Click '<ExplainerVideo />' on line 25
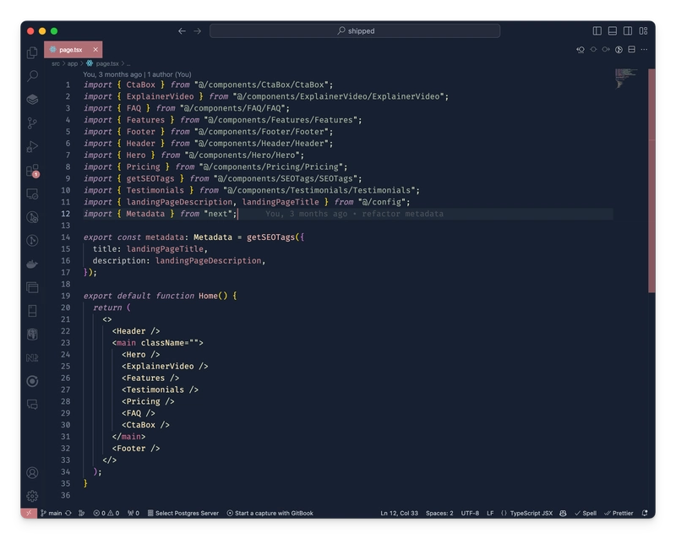Image resolution: width=676 pixels, height=539 pixels. [165, 366]
